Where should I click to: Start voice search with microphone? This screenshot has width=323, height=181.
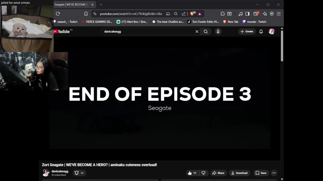pos(218,31)
